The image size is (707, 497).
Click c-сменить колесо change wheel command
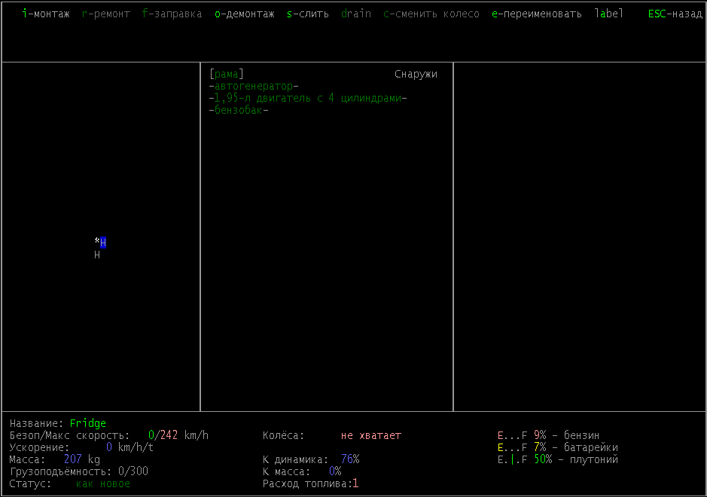tap(431, 14)
